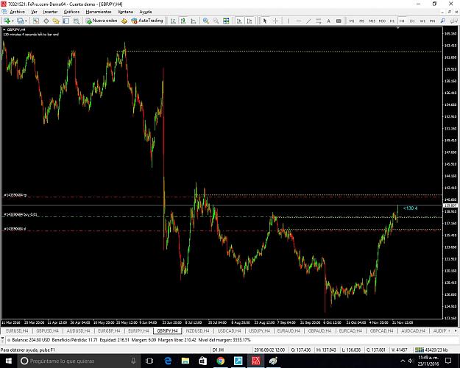460x368 pixels.
Task: Open the Profiles toolbar icon
Action: click(x=20, y=21)
